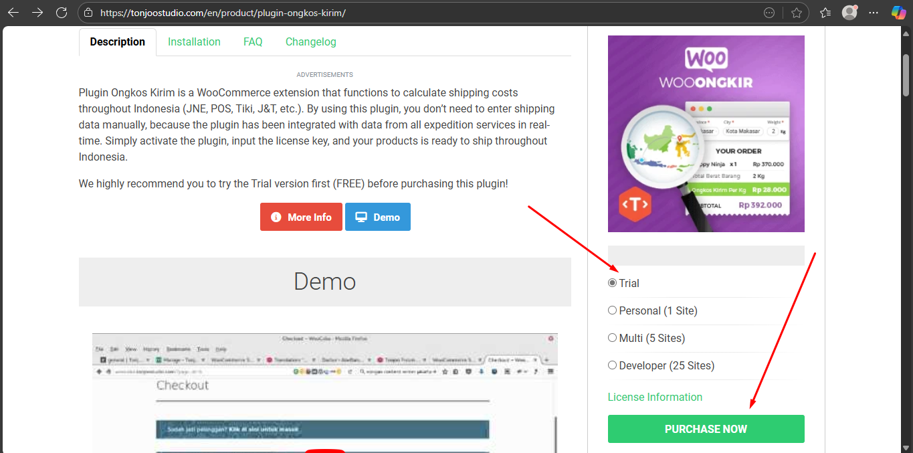Select the Multi (5 Sites) license
The image size is (913, 453).
[612, 338]
